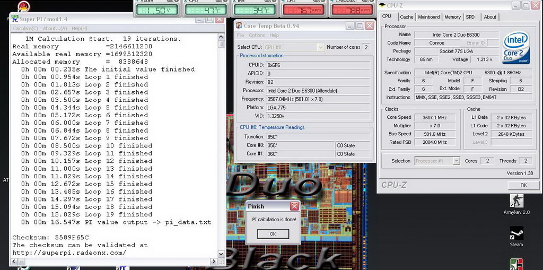Viewport: 543px width, 270px height.
Task: Click the OK button in CPU-Z
Action: point(523,186)
